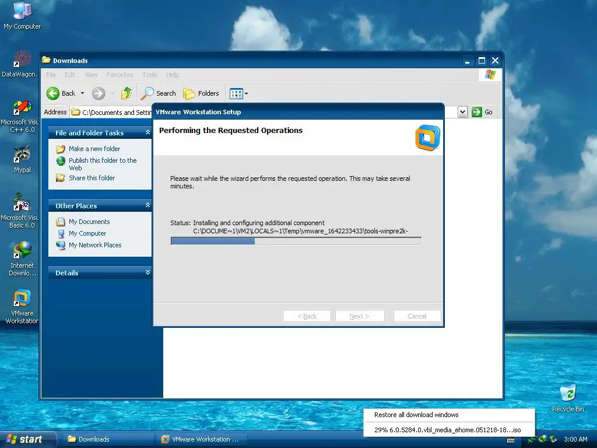Go to My Computer in Other Places
The height and width of the screenshot is (448, 597).
click(x=81, y=233)
